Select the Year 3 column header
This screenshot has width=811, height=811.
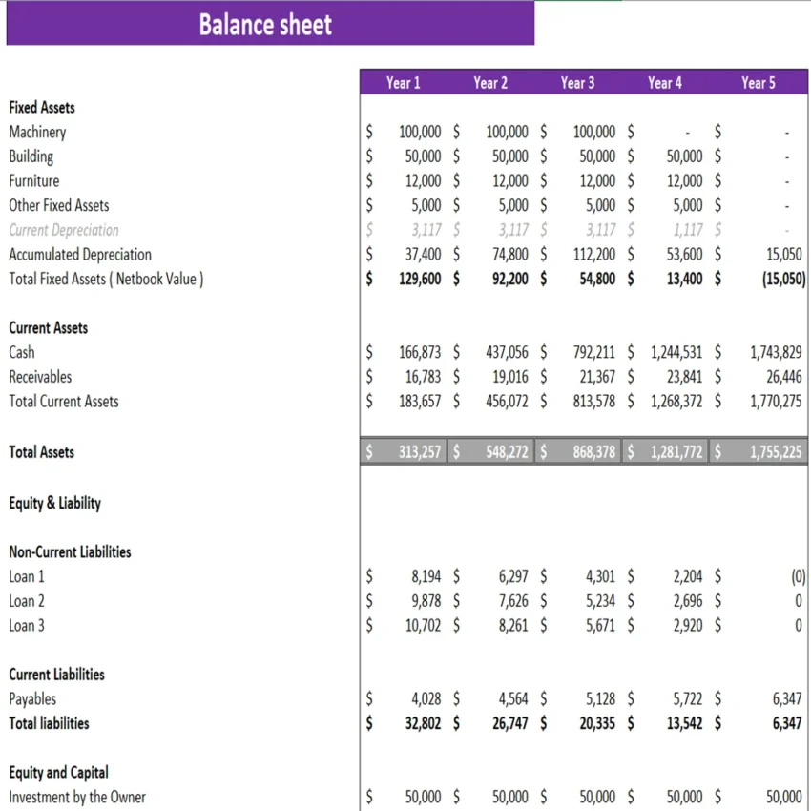[577, 83]
